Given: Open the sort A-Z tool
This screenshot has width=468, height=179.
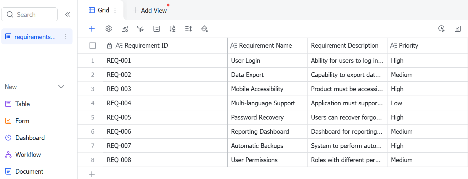Looking at the screenshot, I should click(173, 29).
